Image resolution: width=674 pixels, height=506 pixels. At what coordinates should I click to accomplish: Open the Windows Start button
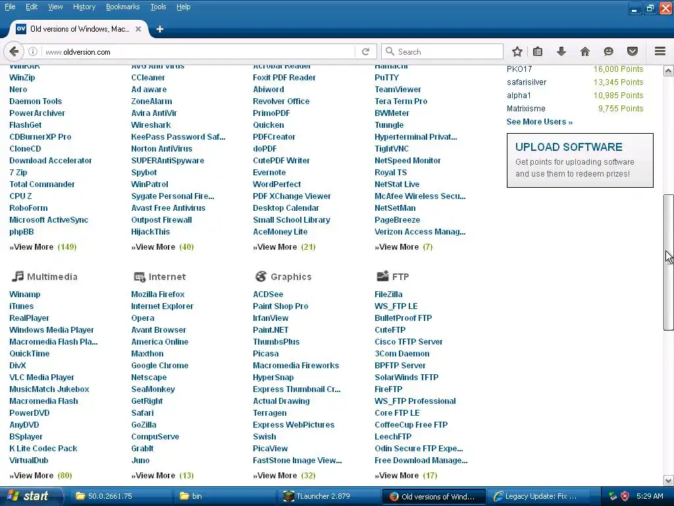31,496
